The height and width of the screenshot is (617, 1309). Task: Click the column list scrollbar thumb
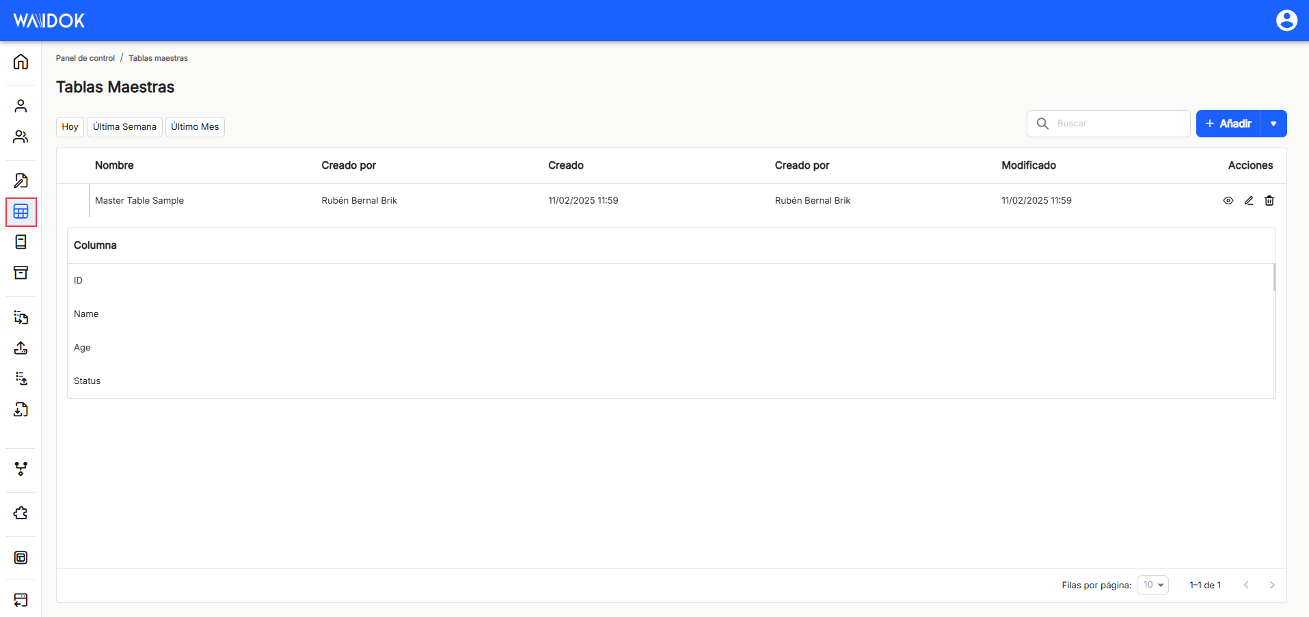click(1274, 277)
